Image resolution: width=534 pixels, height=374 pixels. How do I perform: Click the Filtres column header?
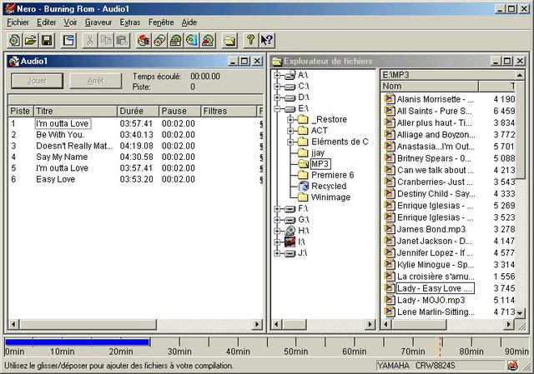[229, 111]
